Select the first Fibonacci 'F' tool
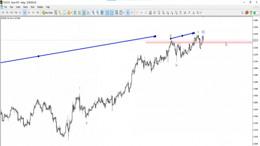 point(159,13)
